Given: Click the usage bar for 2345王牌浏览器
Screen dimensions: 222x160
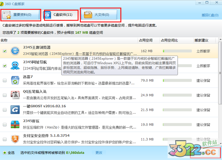Looking at the screenshot, I should tap(177, 51).
